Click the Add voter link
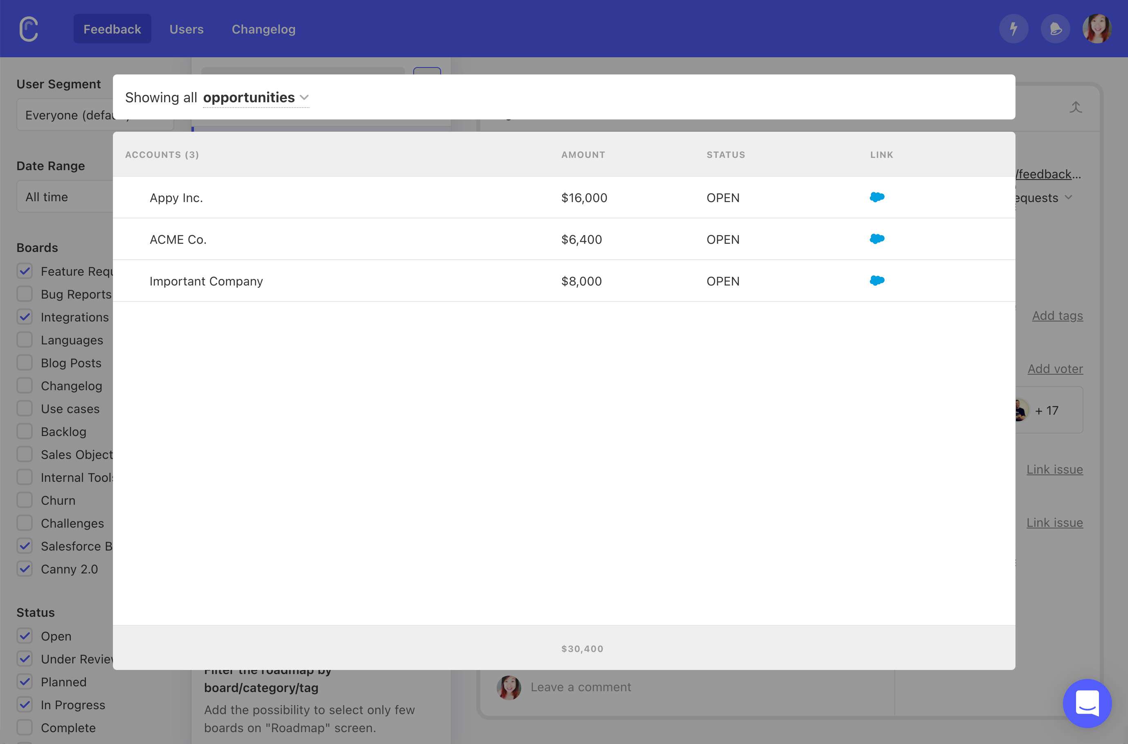Viewport: 1128px width, 744px height. [1055, 369]
